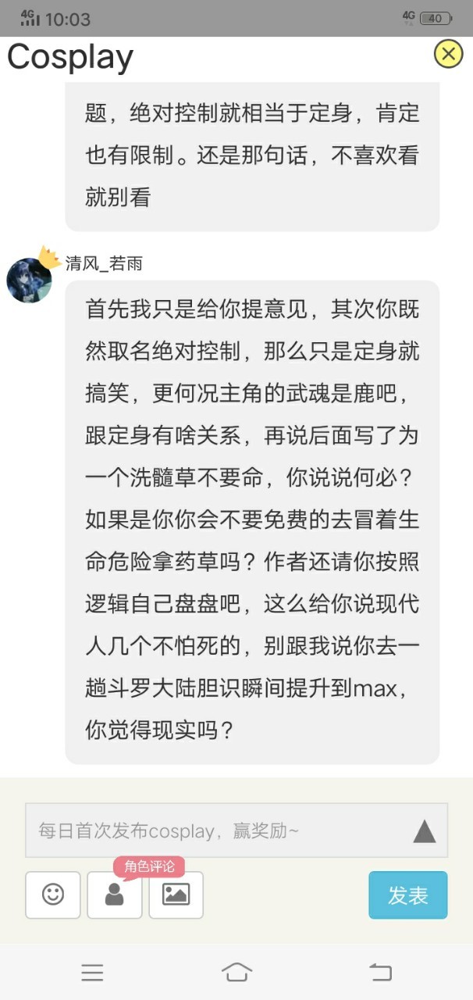Select the long comment bubble from 清风_若雨
473x1000 pixels.
click(x=252, y=522)
